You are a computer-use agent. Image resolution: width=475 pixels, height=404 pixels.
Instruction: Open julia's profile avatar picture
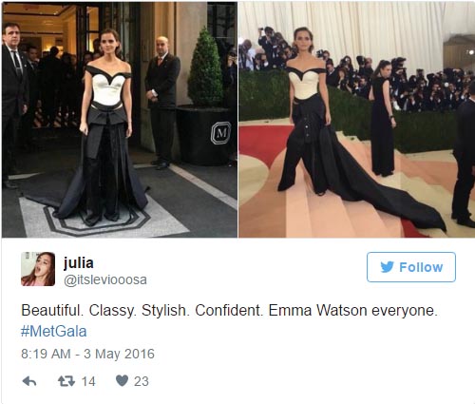tap(38, 269)
